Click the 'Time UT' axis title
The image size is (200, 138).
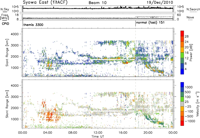[x=98, y=137]
